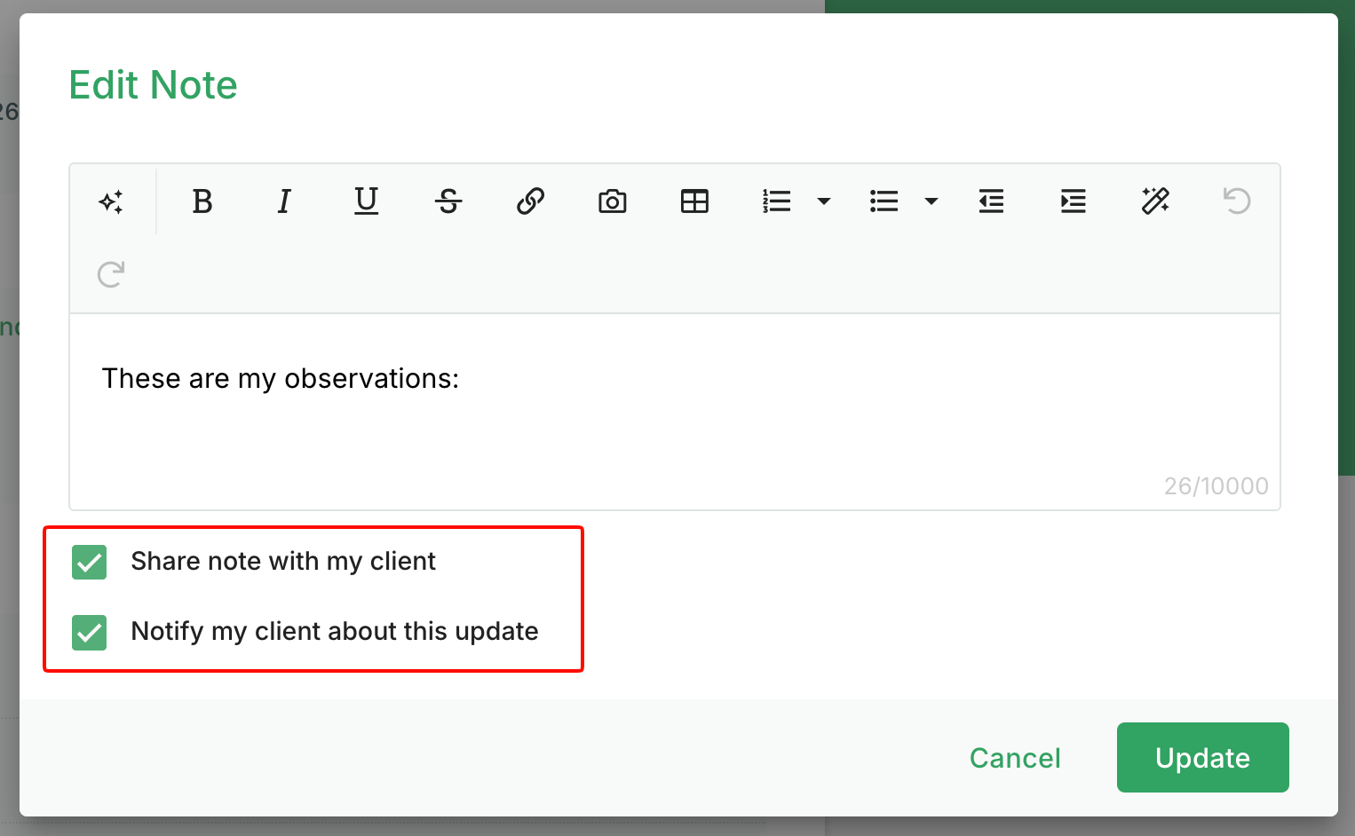Click the magic wand clear formatting icon

1155,201
